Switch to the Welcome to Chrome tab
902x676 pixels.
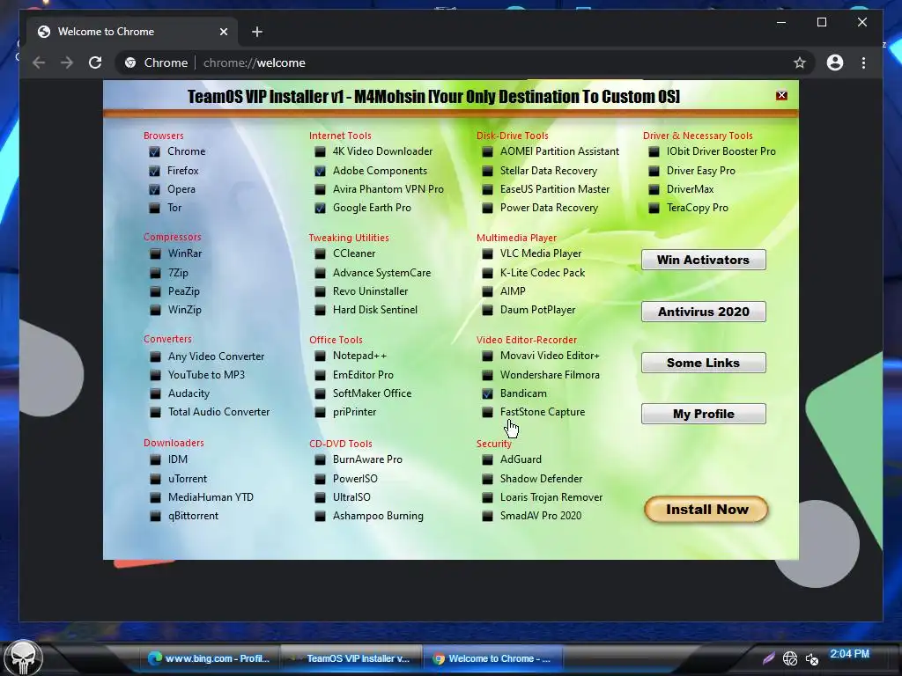point(132,32)
